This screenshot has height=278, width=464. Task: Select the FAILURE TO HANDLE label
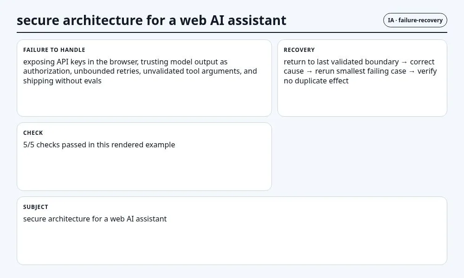(54, 50)
